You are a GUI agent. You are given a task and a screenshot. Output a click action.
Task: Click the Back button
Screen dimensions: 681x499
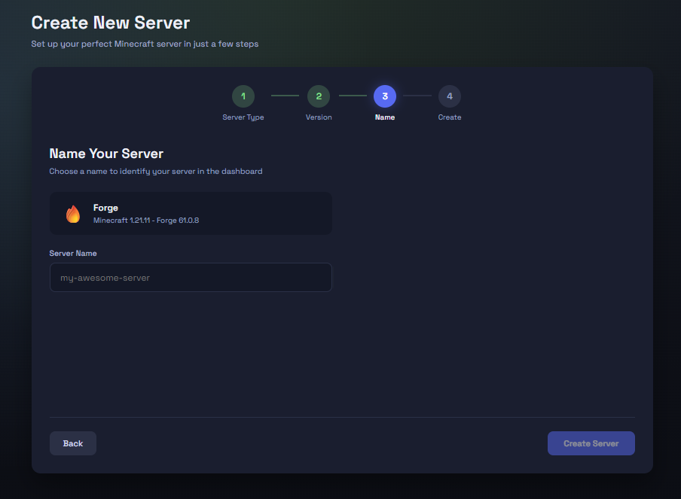(x=72, y=443)
